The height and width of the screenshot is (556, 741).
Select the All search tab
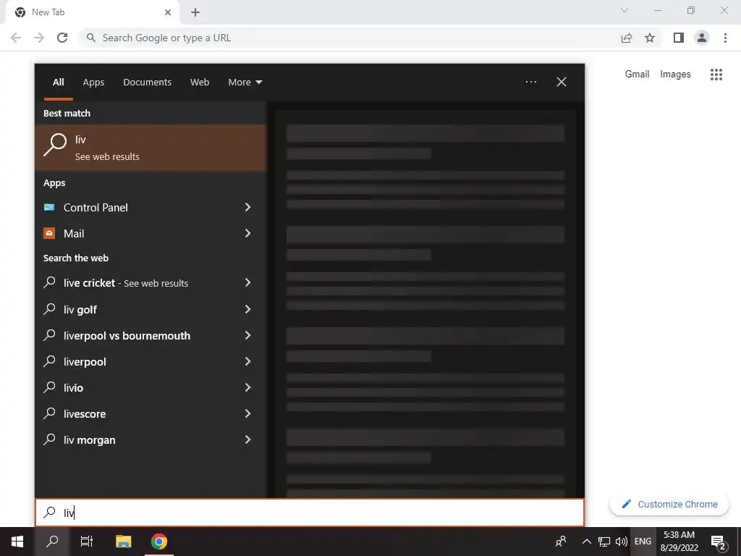(x=58, y=83)
